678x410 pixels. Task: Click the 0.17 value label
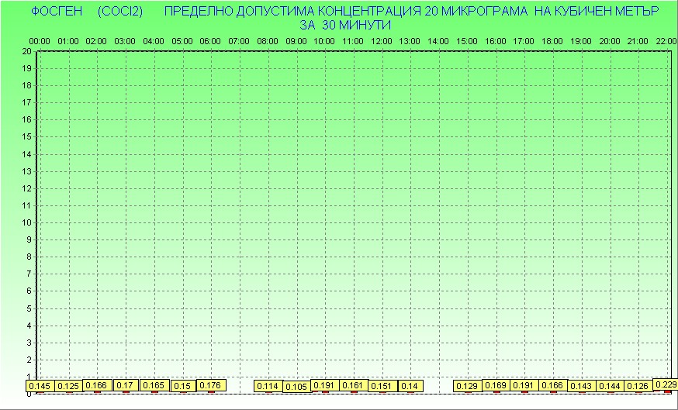point(126,385)
